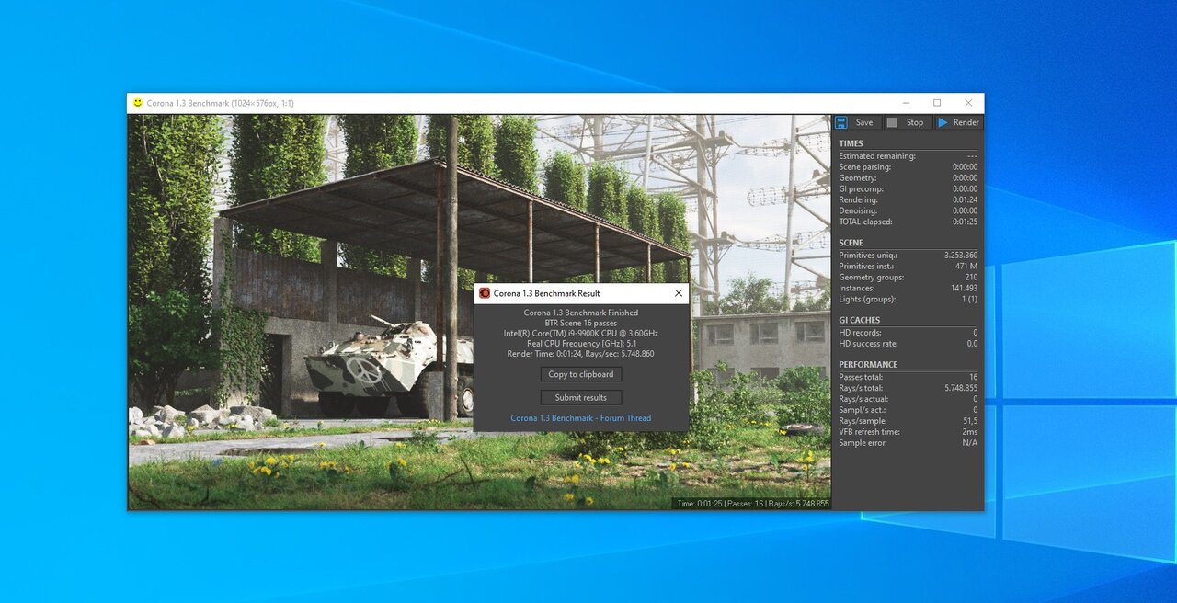Click the HD records row

pos(908,333)
